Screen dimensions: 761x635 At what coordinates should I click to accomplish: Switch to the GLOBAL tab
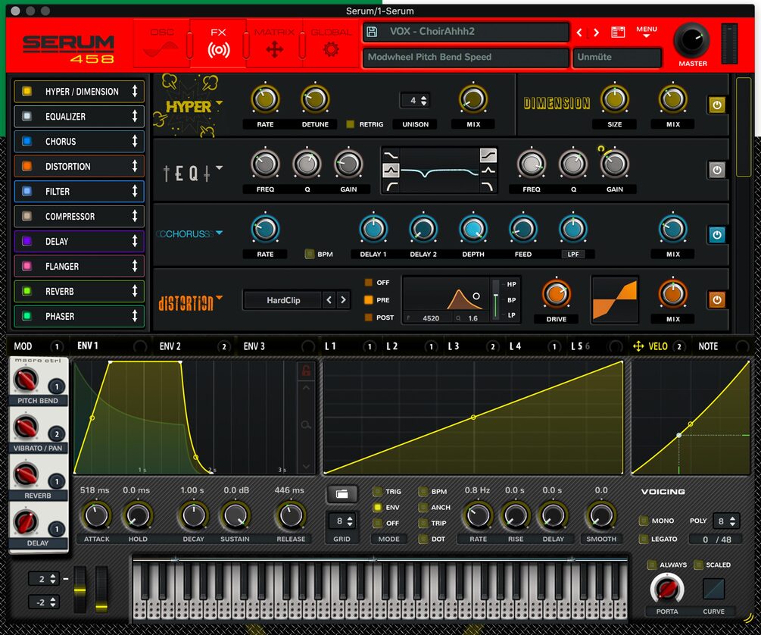point(331,44)
